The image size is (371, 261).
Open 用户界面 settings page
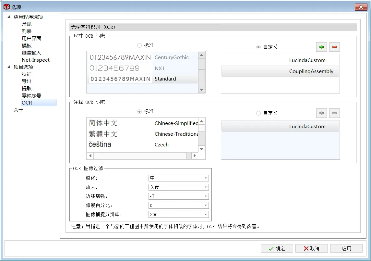click(x=31, y=38)
